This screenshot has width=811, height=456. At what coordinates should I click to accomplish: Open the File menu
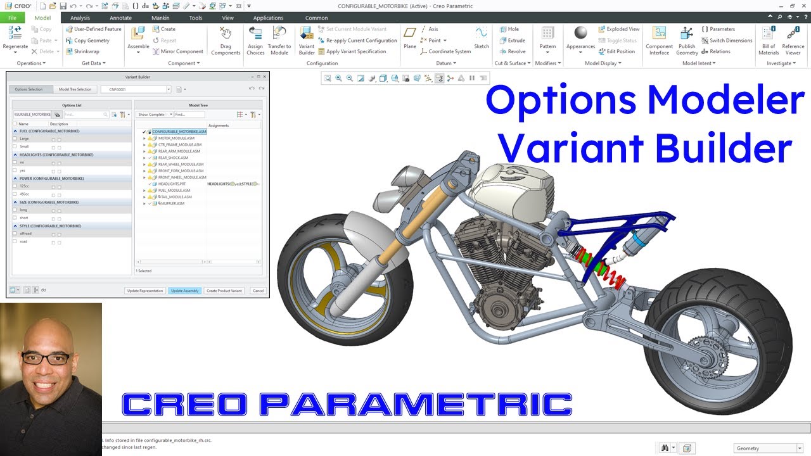[13, 18]
